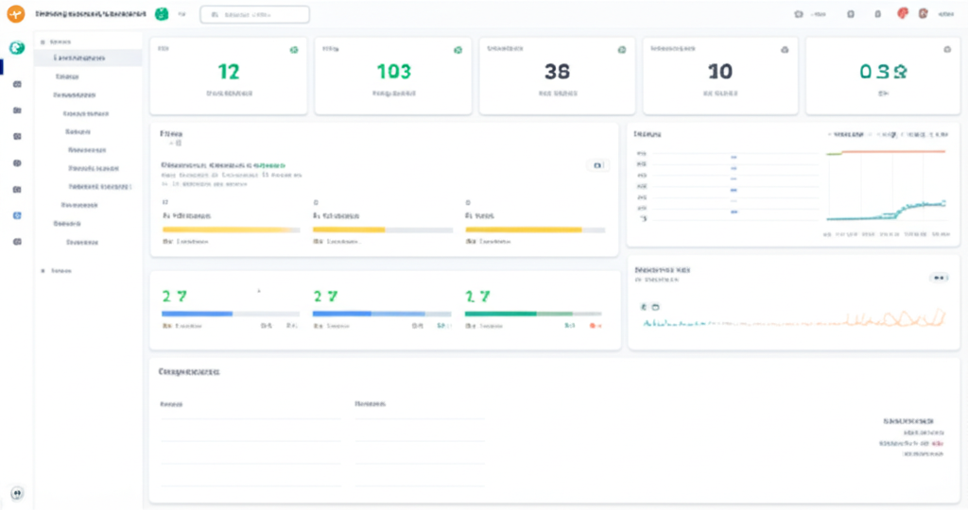Viewport: 968px width, 510px height.
Task: Select the highlighted item in the sidebar tree
Action: tap(79, 59)
